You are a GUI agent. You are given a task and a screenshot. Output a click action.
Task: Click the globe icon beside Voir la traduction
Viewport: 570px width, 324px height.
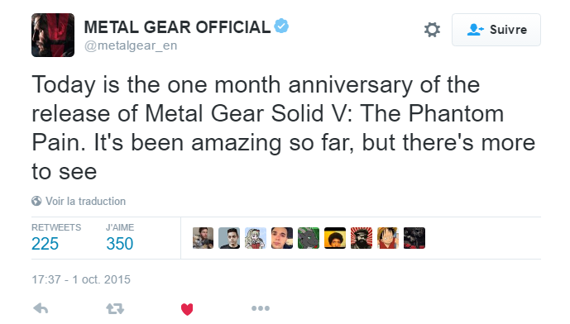36,201
